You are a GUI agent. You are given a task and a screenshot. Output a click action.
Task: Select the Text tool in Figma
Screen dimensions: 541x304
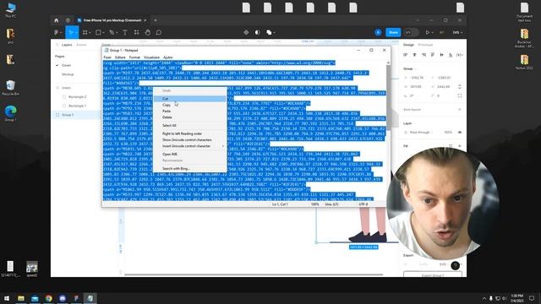pos(125,32)
